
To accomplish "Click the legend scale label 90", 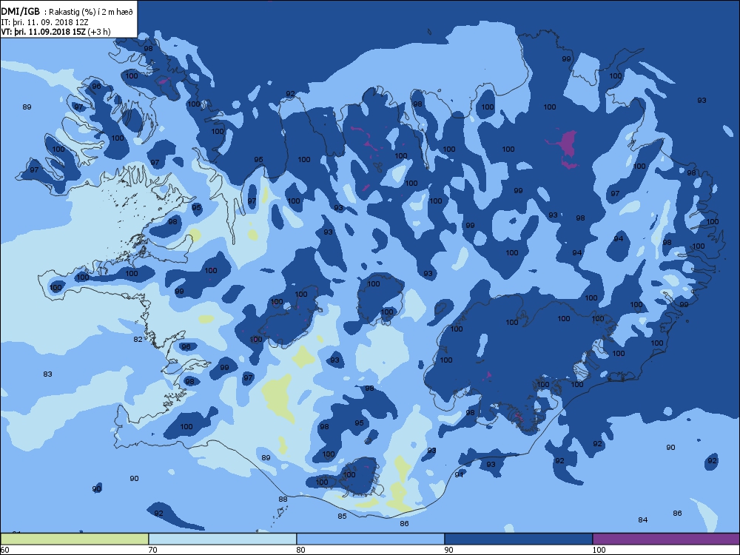I will tap(448, 550).
